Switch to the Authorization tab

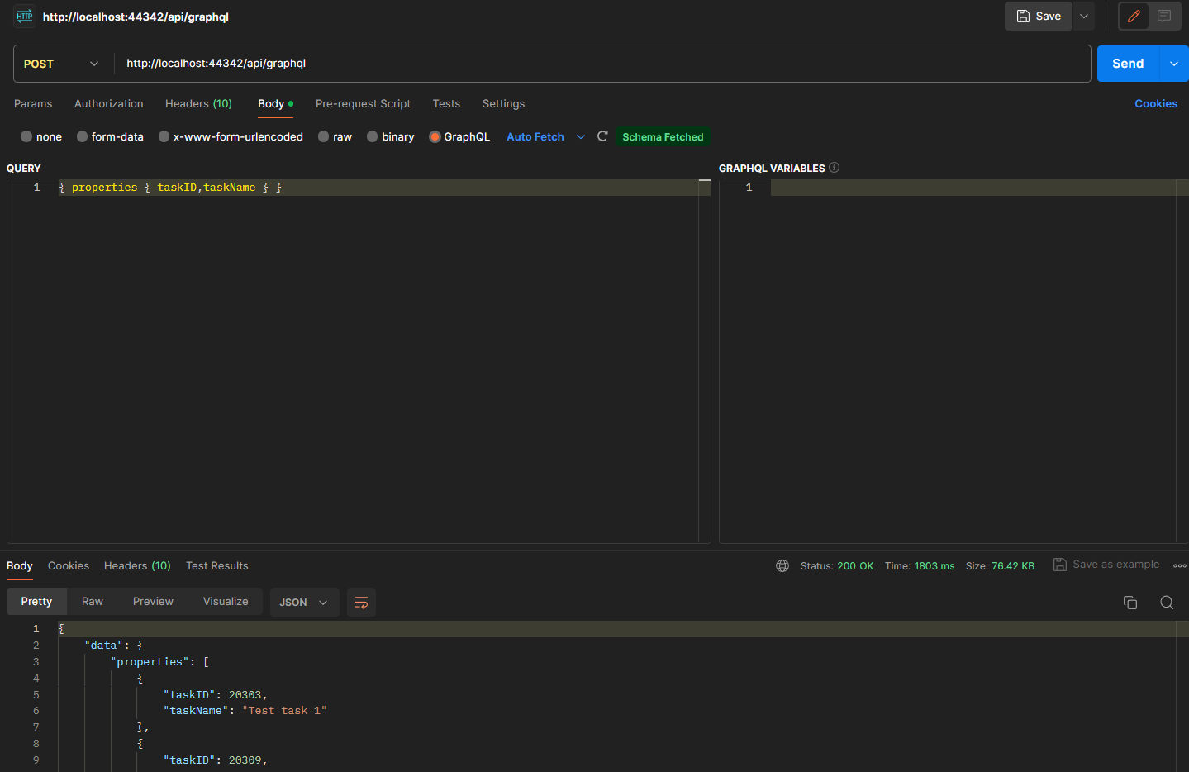108,104
